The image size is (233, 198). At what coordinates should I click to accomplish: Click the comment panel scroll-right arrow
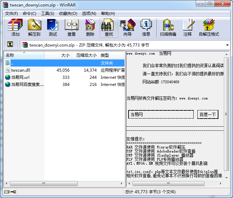pos(221,183)
